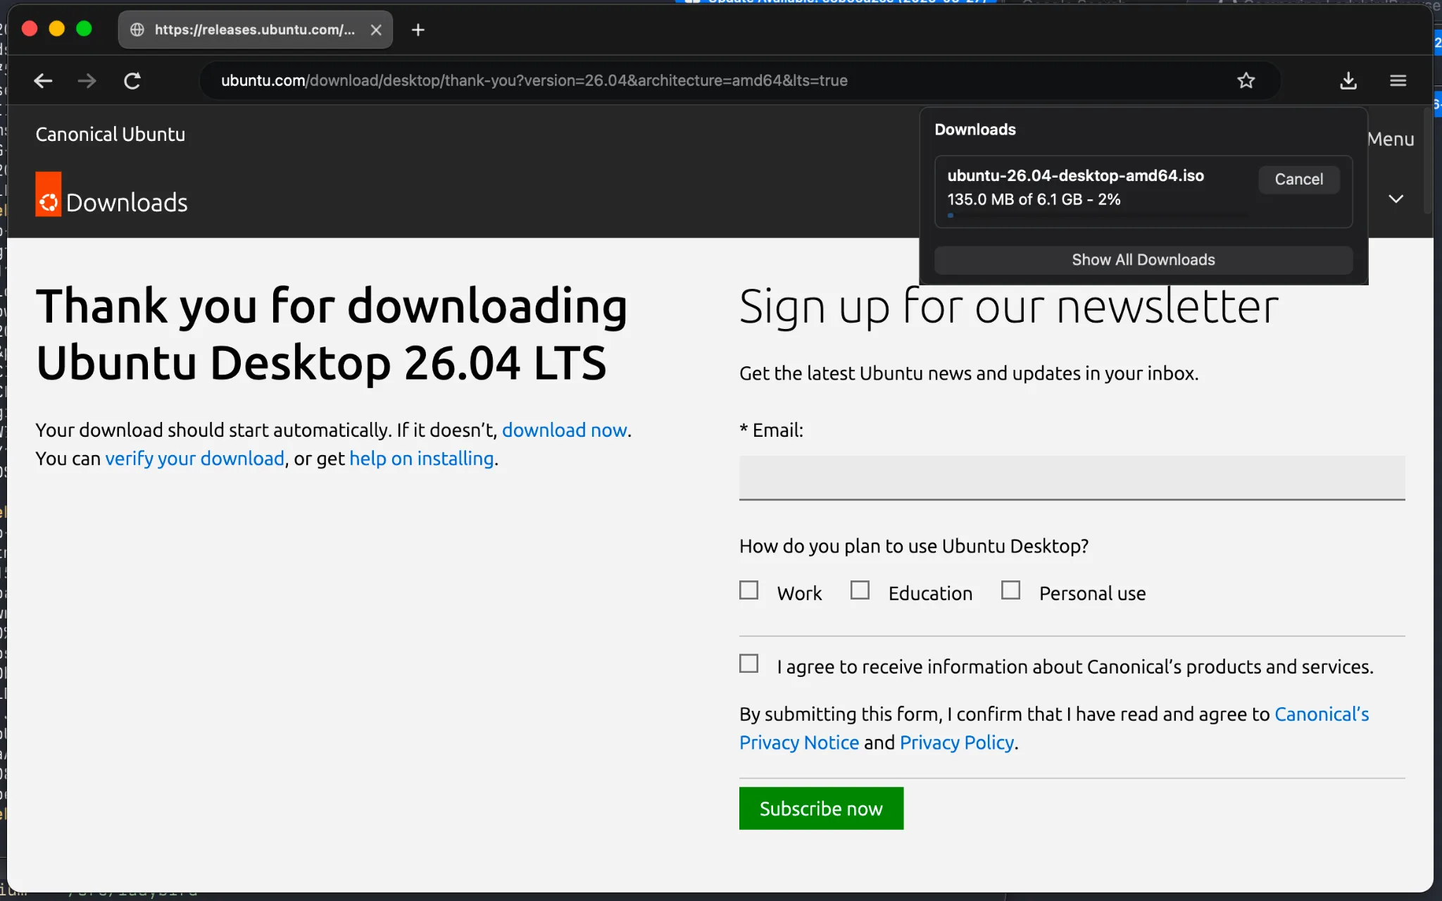Tick the agree to receive information checkbox
This screenshot has width=1442, height=901.
pyautogui.click(x=748, y=664)
